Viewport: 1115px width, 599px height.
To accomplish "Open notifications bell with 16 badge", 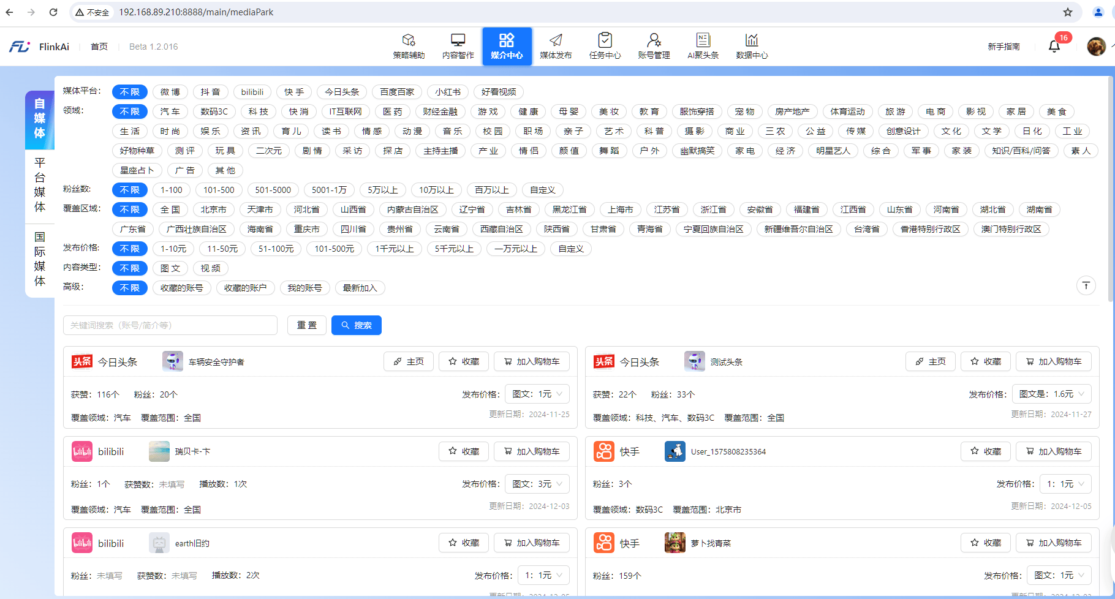I will (x=1054, y=47).
